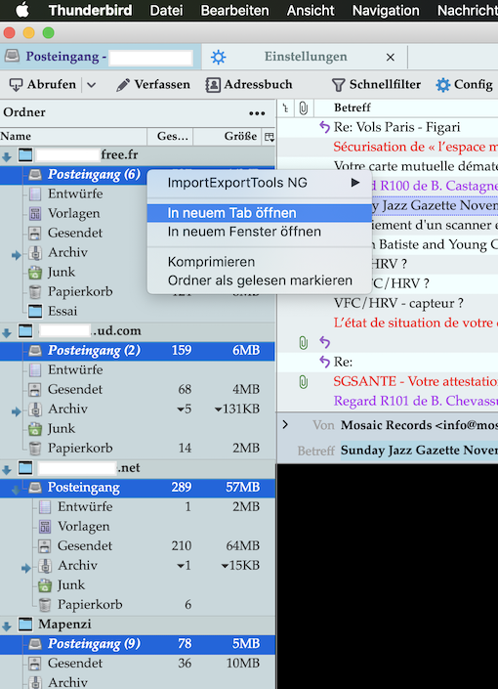Collapse the free.fr account
This screenshot has width=498, height=689.
(7, 156)
